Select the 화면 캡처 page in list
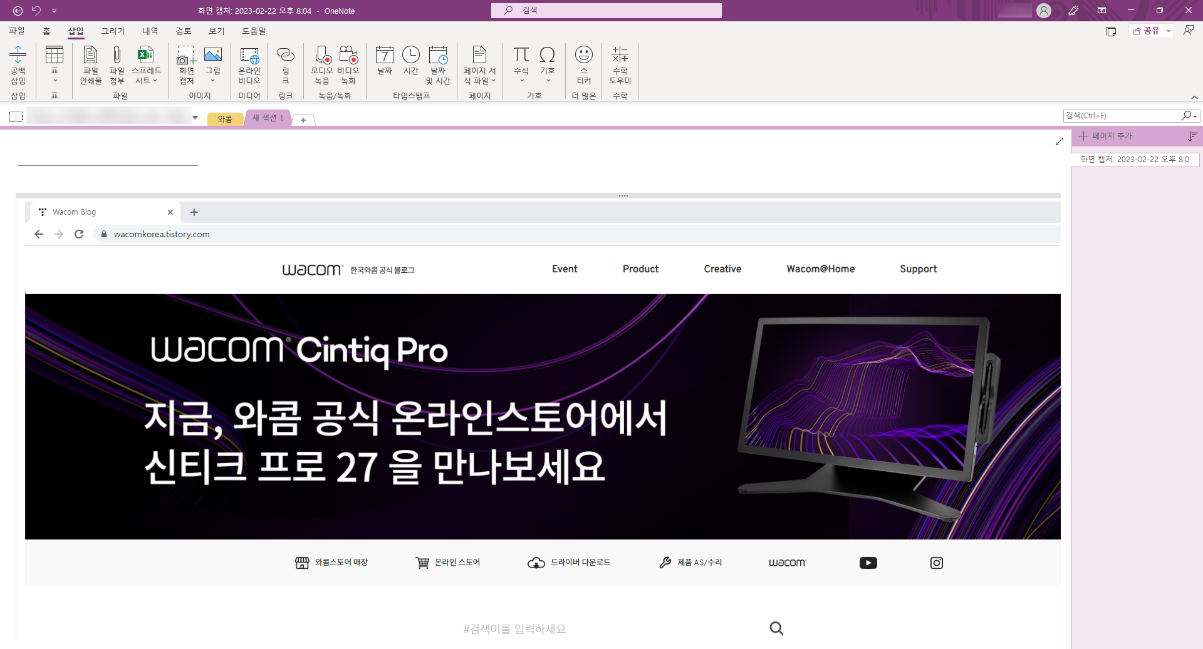The height and width of the screenshot is (649, 1203). coord(1135,160)
